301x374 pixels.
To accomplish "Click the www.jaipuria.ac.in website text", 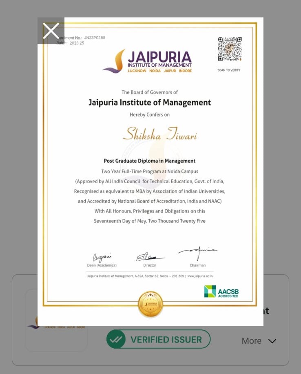I will [x=200, y=276].
